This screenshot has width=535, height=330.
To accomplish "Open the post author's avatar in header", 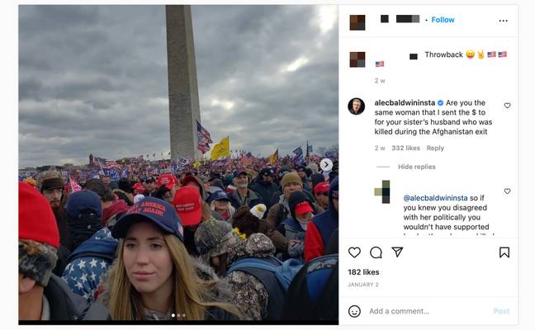I will pyautogui.click(x=357, y=23).
